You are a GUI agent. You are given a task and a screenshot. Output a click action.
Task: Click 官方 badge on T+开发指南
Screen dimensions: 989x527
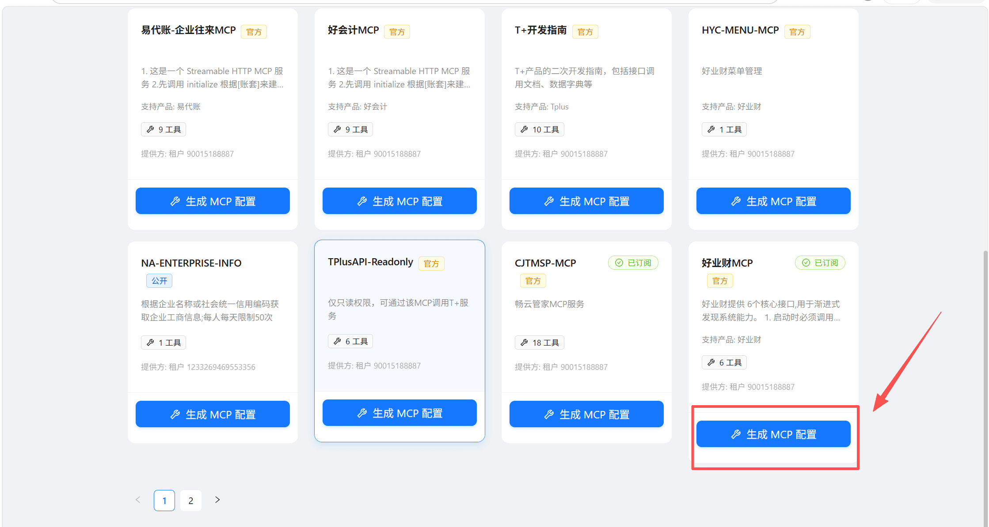click(585, 32)
